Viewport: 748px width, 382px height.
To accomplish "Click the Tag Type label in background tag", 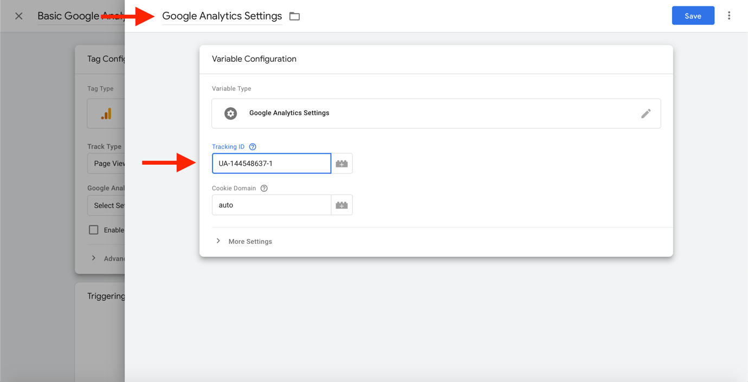I will (x=101, y=89).
